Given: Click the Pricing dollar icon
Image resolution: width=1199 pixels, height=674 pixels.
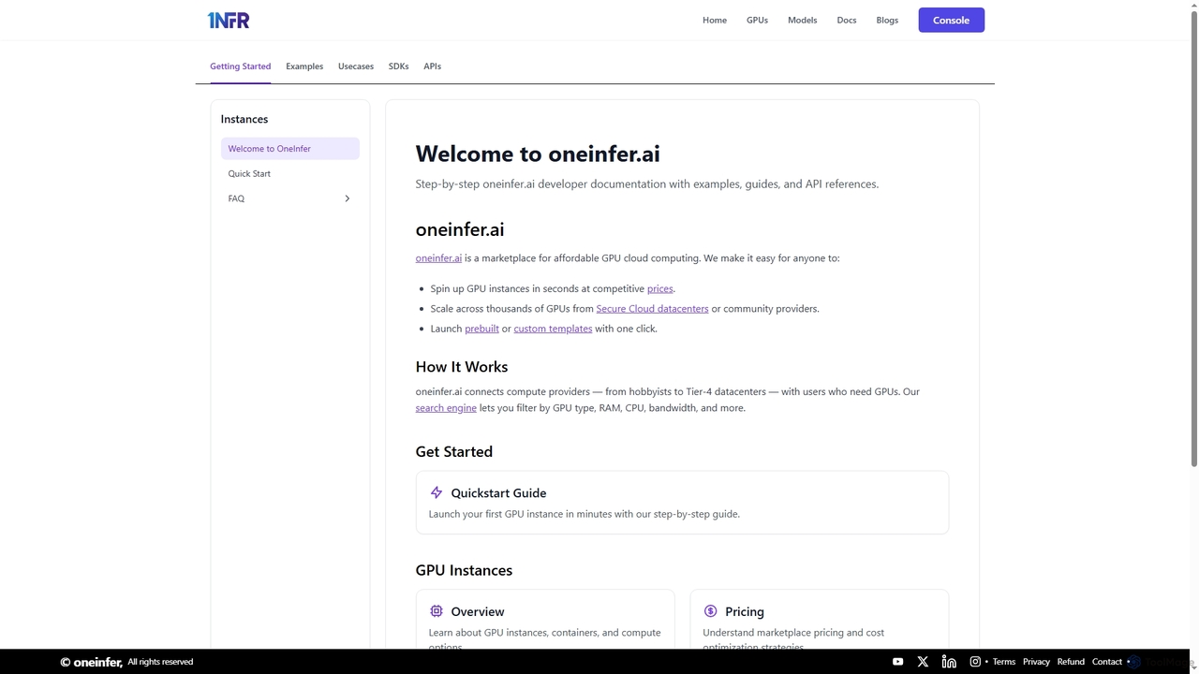Looking at the screenshot, I should [x=710, y=611].
